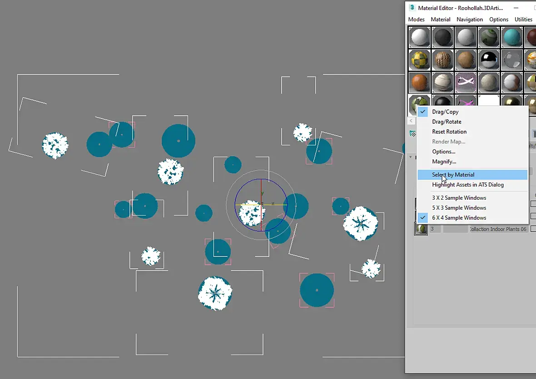Pick the yellow checkered material sample slot
The image size is (536, 379).
coord(419,60)
